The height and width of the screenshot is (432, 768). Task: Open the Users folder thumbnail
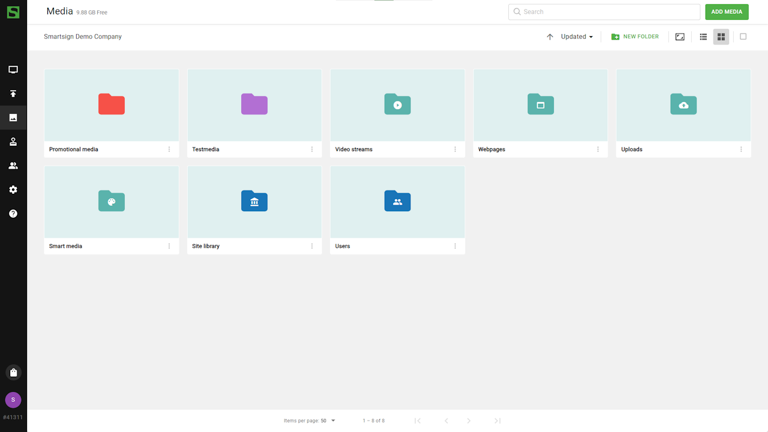coord(397,202)
